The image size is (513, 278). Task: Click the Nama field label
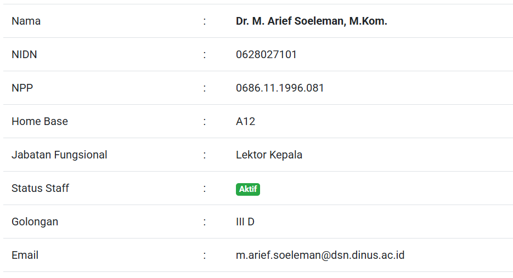point(26,21)
